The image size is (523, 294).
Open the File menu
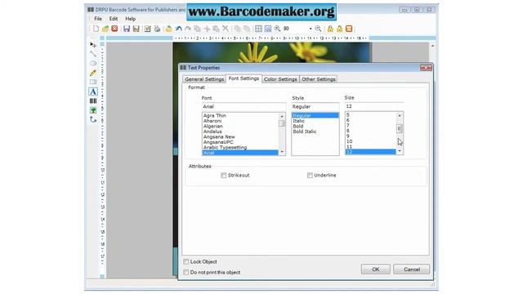(98, 19)
